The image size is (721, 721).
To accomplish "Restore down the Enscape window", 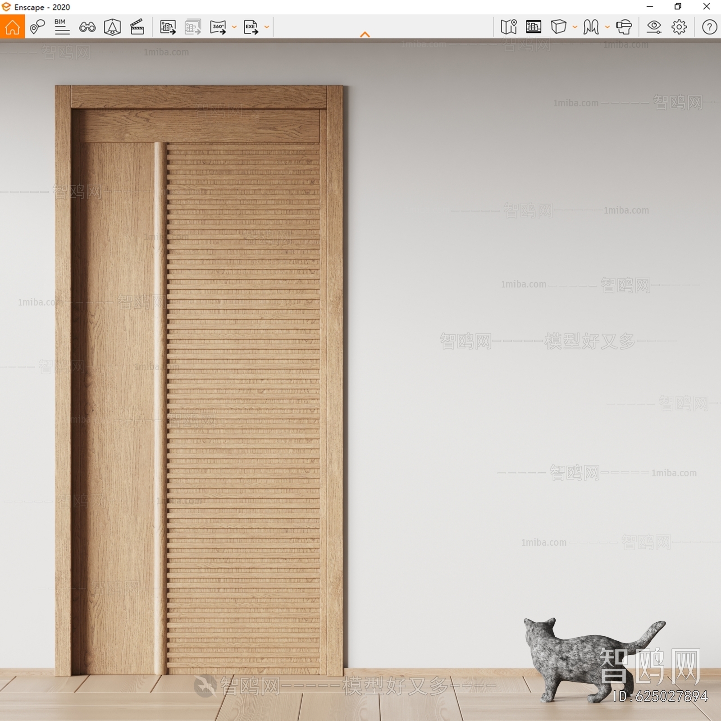I will [x=678, y=7].
